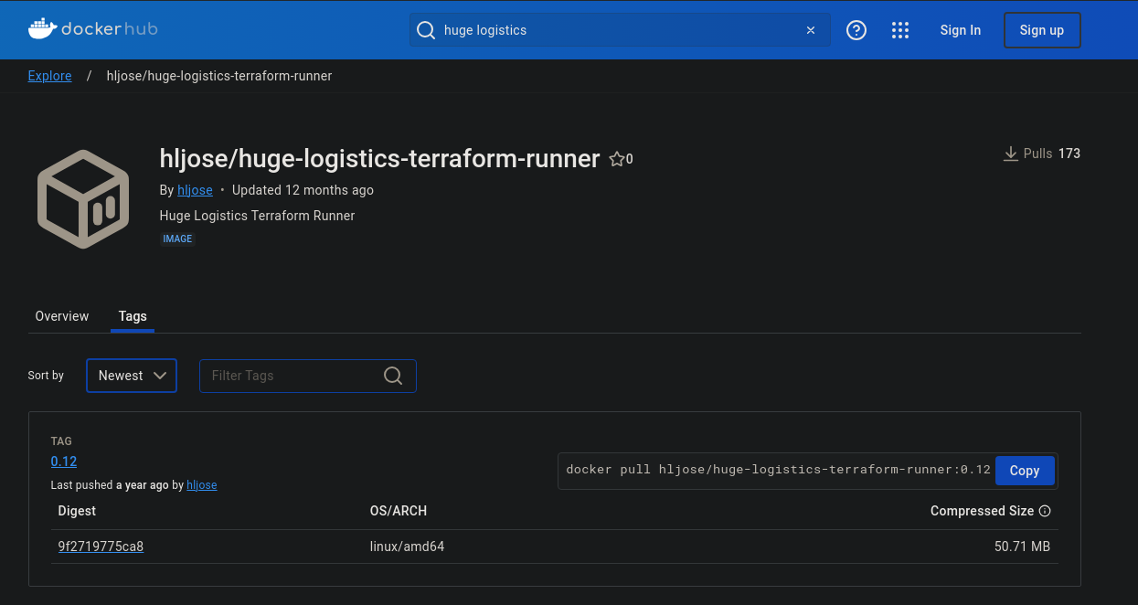
Task: Clear the search text with the X icon
Action: pos(810,30)
